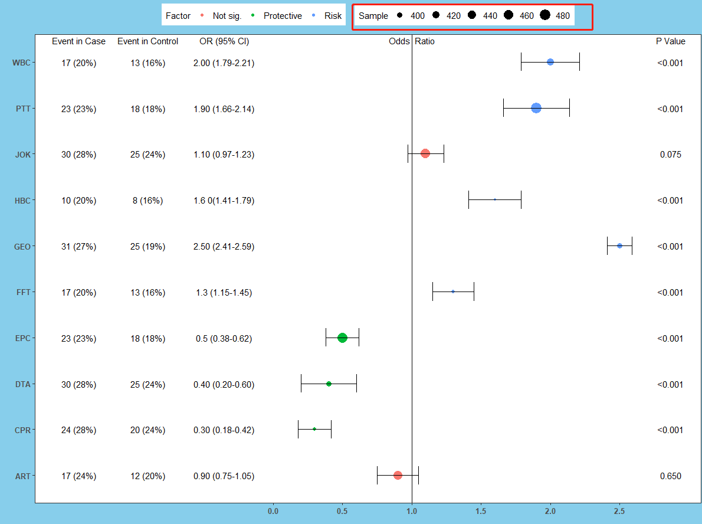Click the blue data point in the WBC row
Viewport: 702px width, 524px height.
(550, 62)
